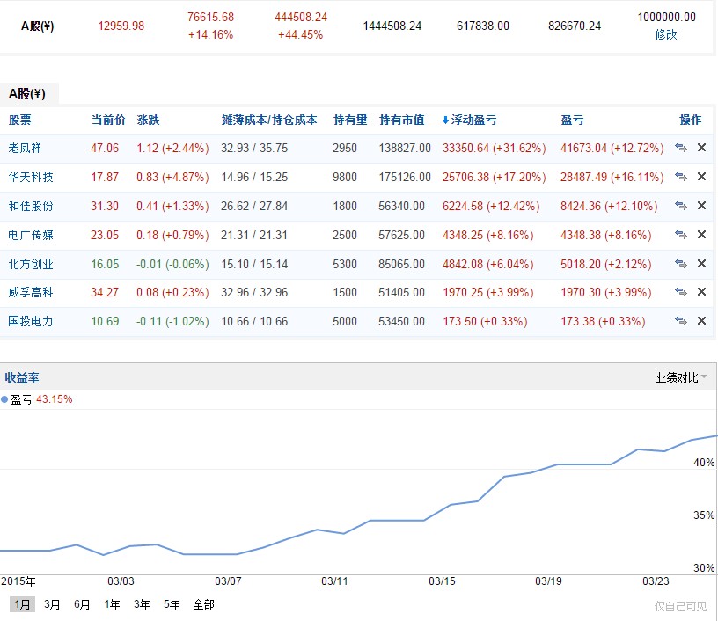Click the 03/23 date on chart axis

pyautogui.click(x=656, y=581)
